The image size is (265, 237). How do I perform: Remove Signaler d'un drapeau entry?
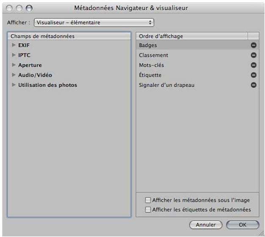click(253, 85)
